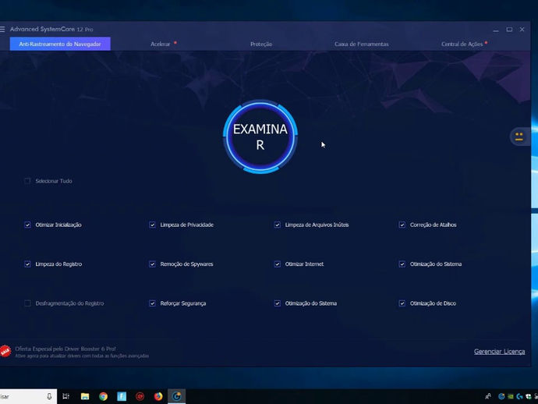
Task: Open File Explorer from the taskbar
Action: point(85,396)
